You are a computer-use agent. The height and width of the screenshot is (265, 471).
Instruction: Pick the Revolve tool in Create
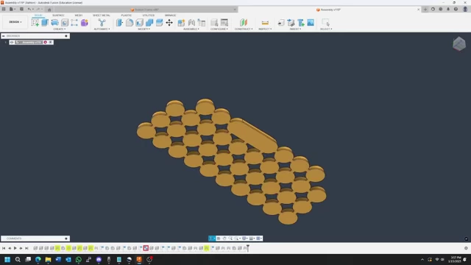pos(54,23)
